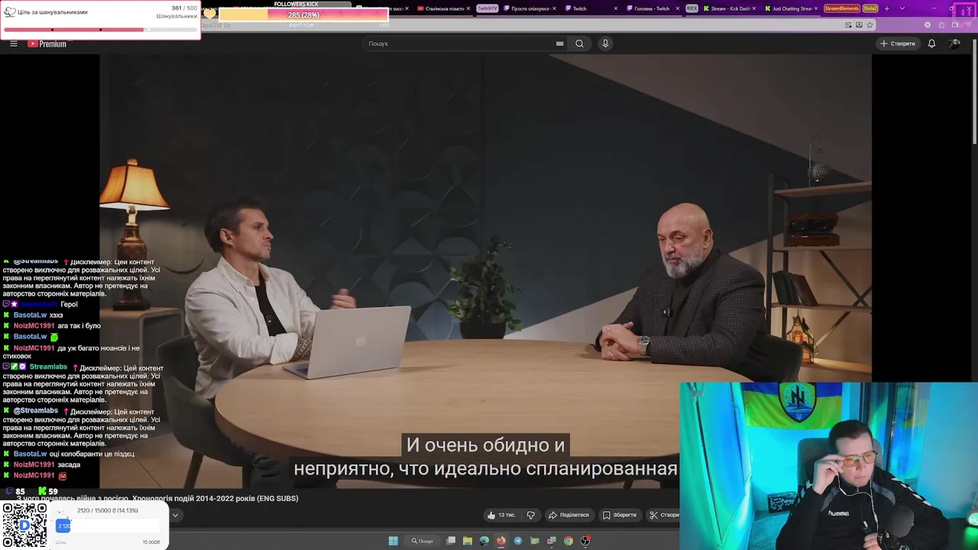
Task: Click chat message 'ага так і було'
Action: tap(79, 325)
